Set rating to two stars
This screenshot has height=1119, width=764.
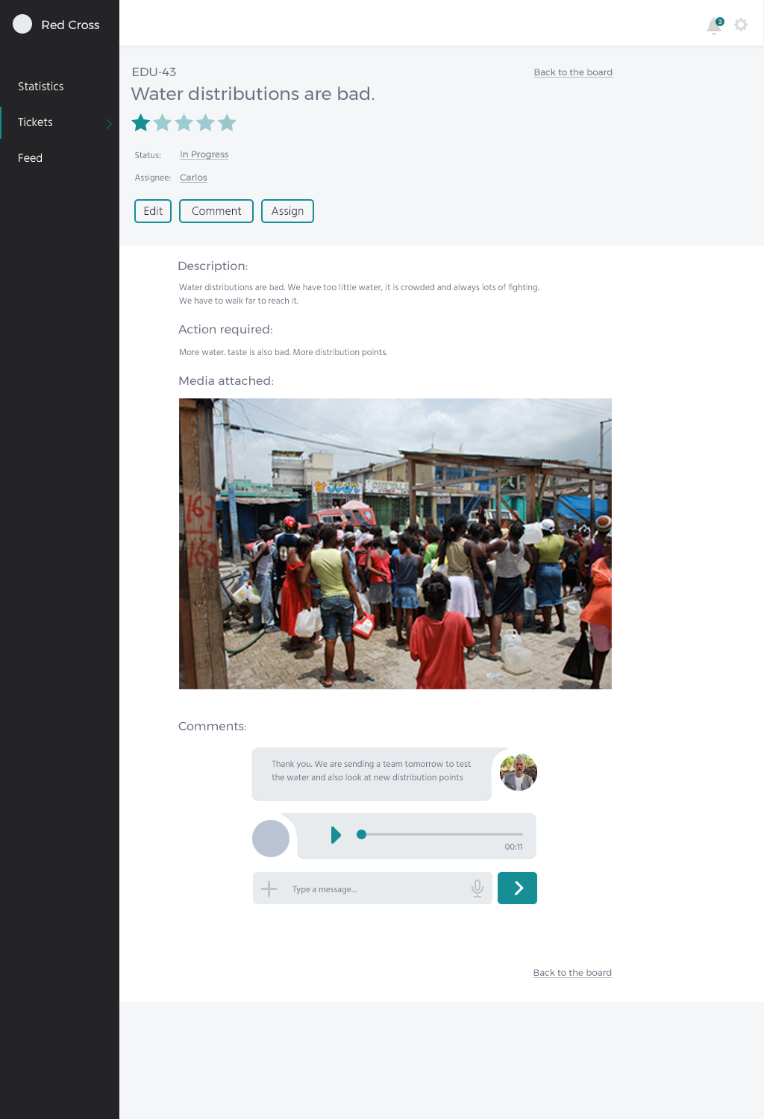pos(163,122)
